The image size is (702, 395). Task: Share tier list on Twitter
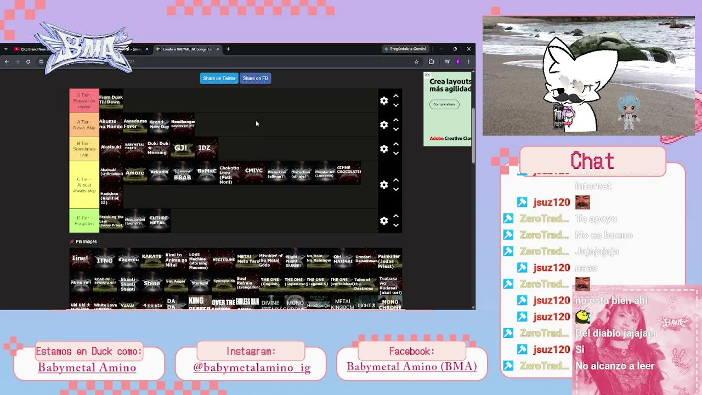pyautogui.click(x=219, y=78)
